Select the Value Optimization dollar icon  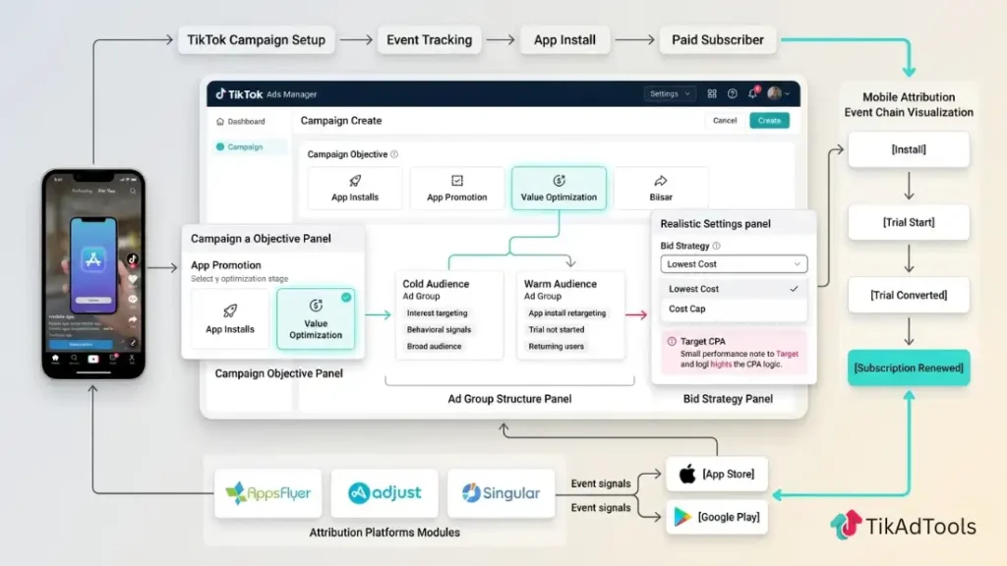click(559, 183)
